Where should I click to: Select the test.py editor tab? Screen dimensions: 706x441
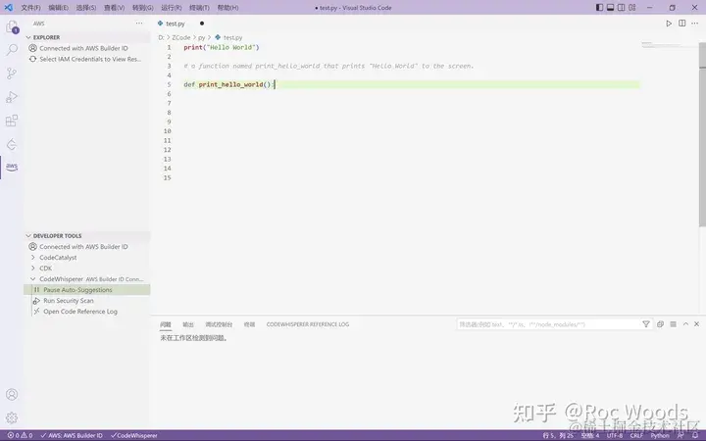[181, 24]
